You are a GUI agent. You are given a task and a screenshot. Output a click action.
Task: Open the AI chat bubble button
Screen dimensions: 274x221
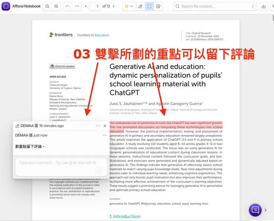click(255, 210)
